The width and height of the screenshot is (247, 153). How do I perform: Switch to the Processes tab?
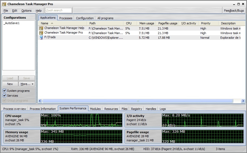[66, 18]
